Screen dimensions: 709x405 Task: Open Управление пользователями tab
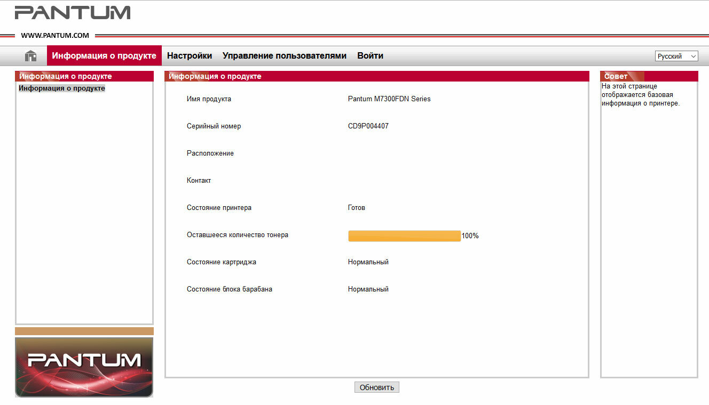(285, 55)
